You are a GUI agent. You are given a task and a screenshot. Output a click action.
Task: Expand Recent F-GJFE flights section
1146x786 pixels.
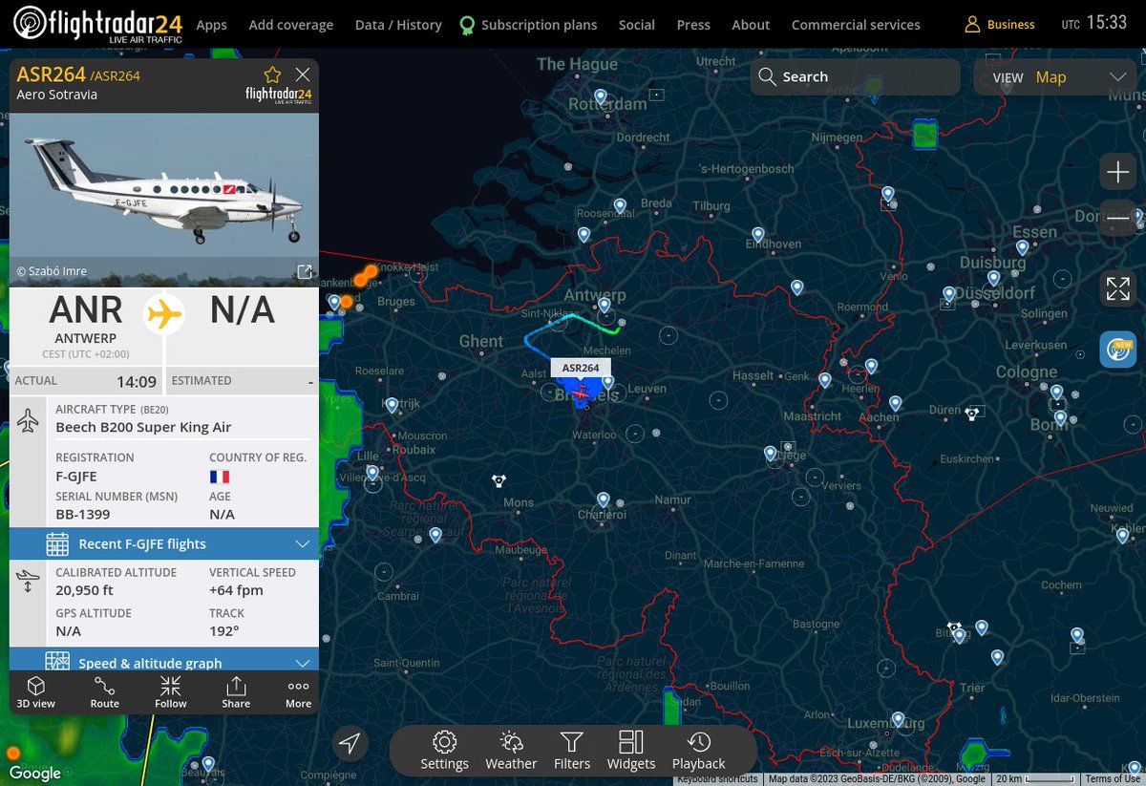164,543
